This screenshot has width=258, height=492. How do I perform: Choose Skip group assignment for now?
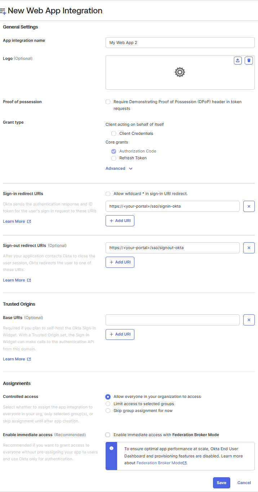108,411
